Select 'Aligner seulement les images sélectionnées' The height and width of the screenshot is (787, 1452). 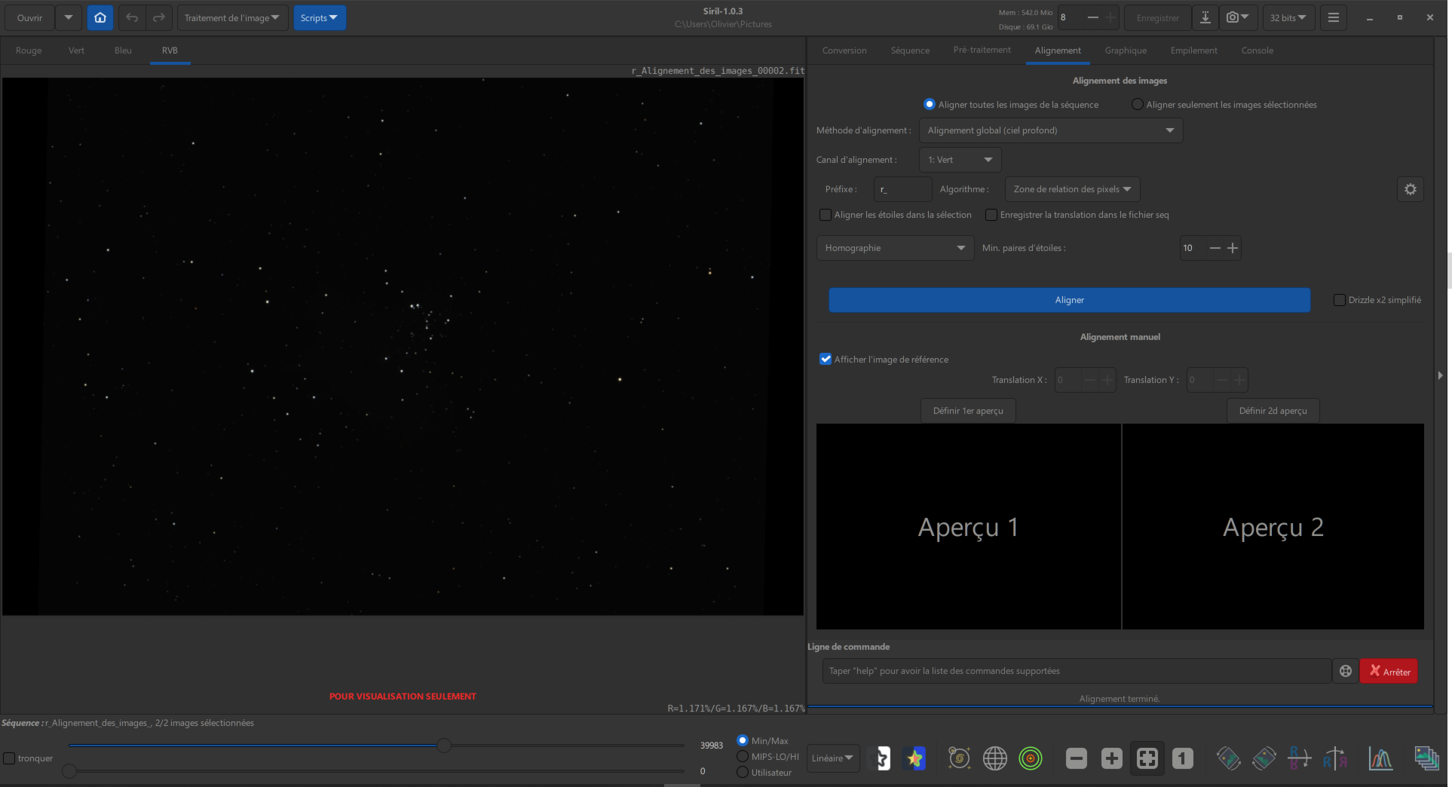click(x=1224, y=104)
